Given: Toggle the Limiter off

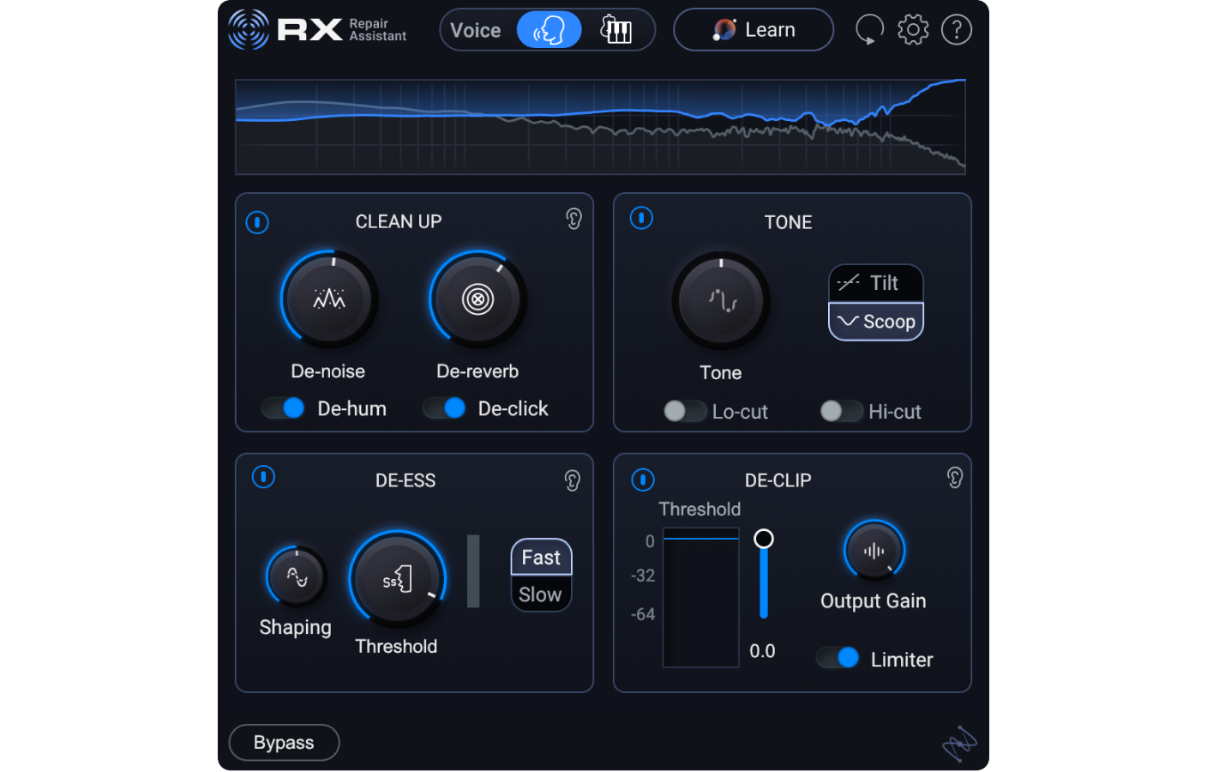Looking at the screenshot, I should pyautogui.click(x=838, y=658).
